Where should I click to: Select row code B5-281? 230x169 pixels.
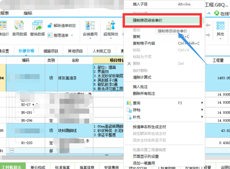[x=26, y=113]
